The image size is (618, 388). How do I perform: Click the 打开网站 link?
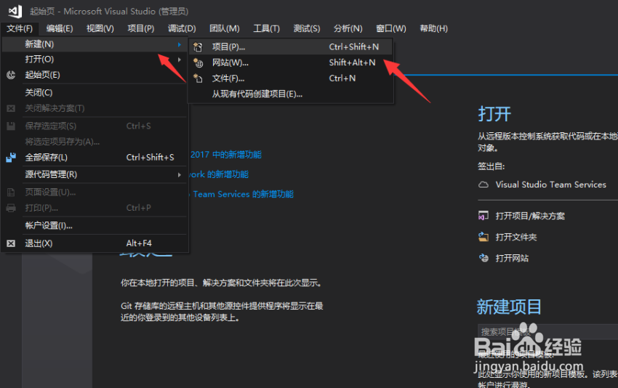pos(512,259)
